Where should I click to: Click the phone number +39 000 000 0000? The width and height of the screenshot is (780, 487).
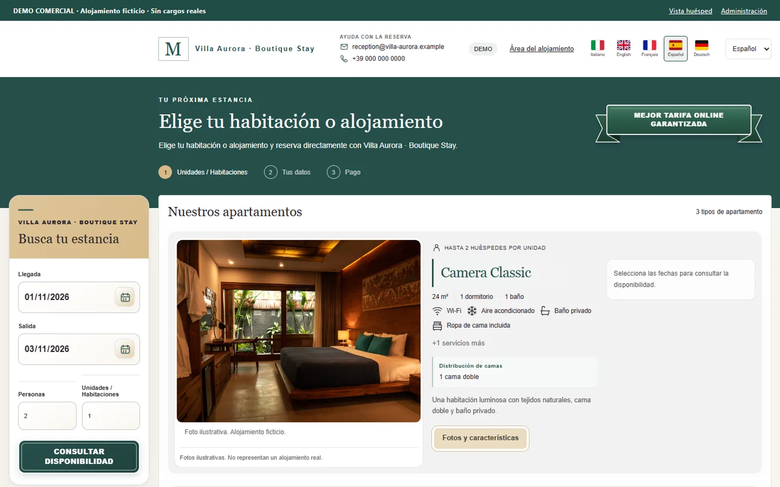[378, 58]
